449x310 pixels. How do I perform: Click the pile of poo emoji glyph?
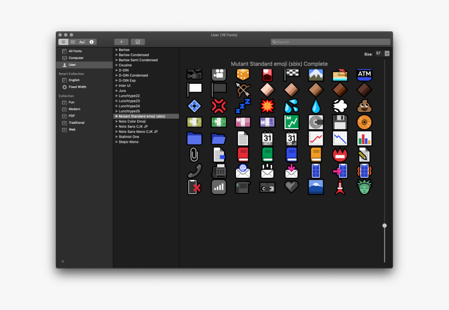click(x=364, y=106)
